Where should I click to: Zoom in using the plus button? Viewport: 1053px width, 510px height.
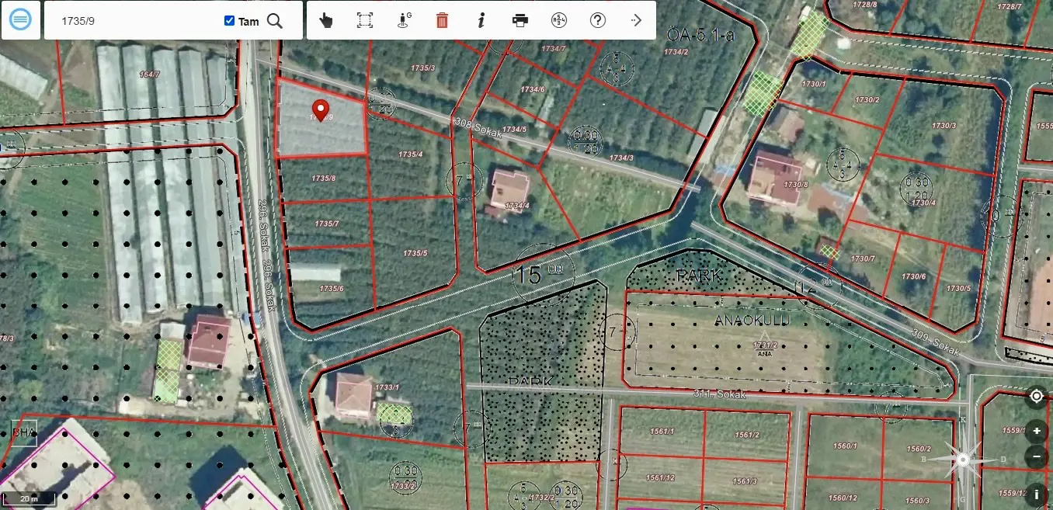[1037, 431]
